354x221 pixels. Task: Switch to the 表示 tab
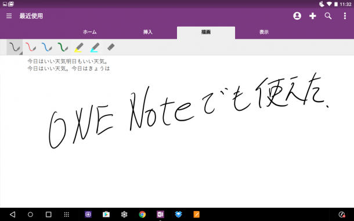tap(264, 32)
